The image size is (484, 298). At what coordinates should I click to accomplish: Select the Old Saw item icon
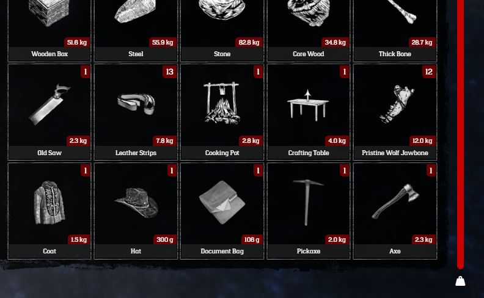50,104
